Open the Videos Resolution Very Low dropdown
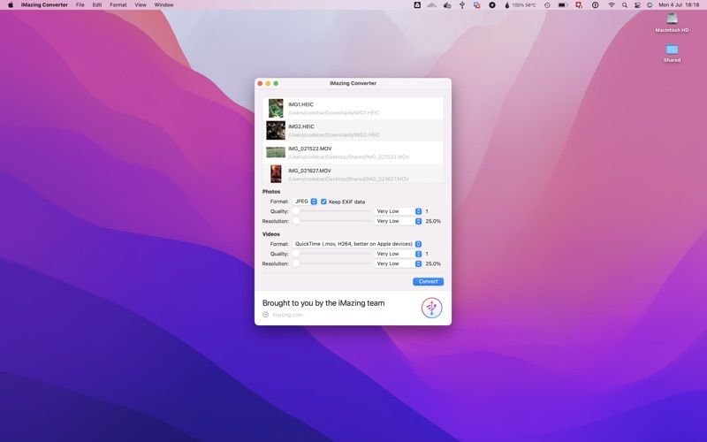Image resolution: width=707 pixels, height=442 pixels. 398,263
